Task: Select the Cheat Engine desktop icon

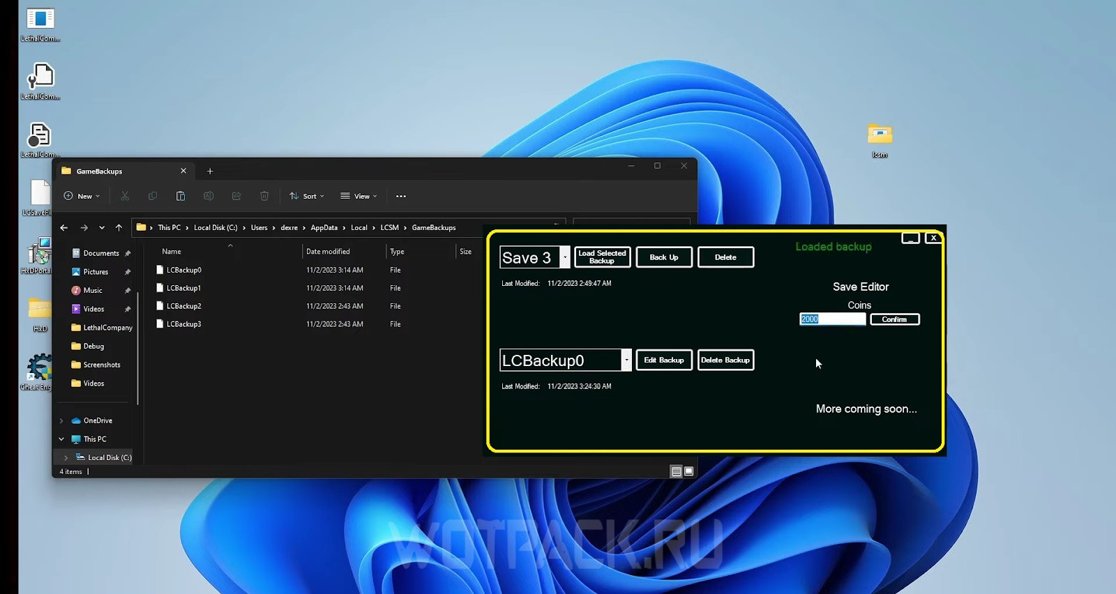Action: (x=39, y=372)
